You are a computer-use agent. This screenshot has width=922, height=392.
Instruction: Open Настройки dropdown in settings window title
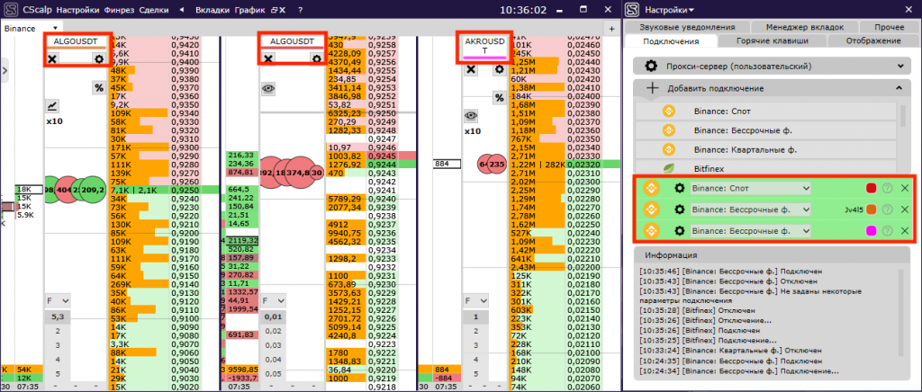tap(669, 10)
